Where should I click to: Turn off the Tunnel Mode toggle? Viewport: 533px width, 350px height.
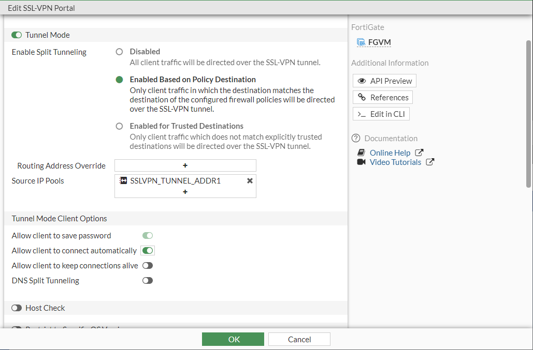pos(16,35)
